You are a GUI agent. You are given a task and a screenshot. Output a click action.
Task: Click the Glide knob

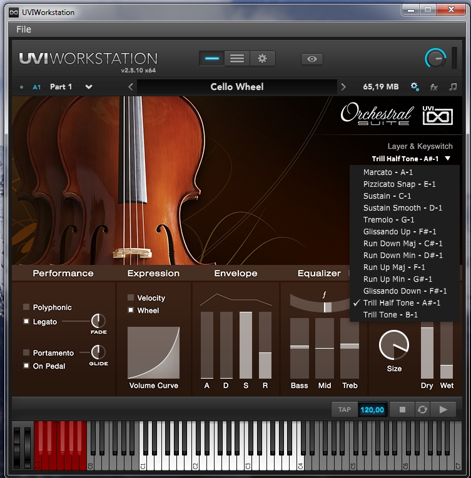point(98,352)
